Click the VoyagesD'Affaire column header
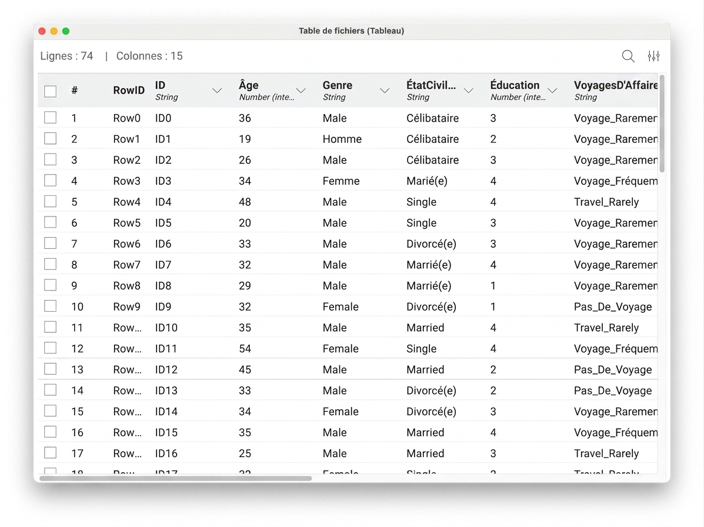 point(616,91)
